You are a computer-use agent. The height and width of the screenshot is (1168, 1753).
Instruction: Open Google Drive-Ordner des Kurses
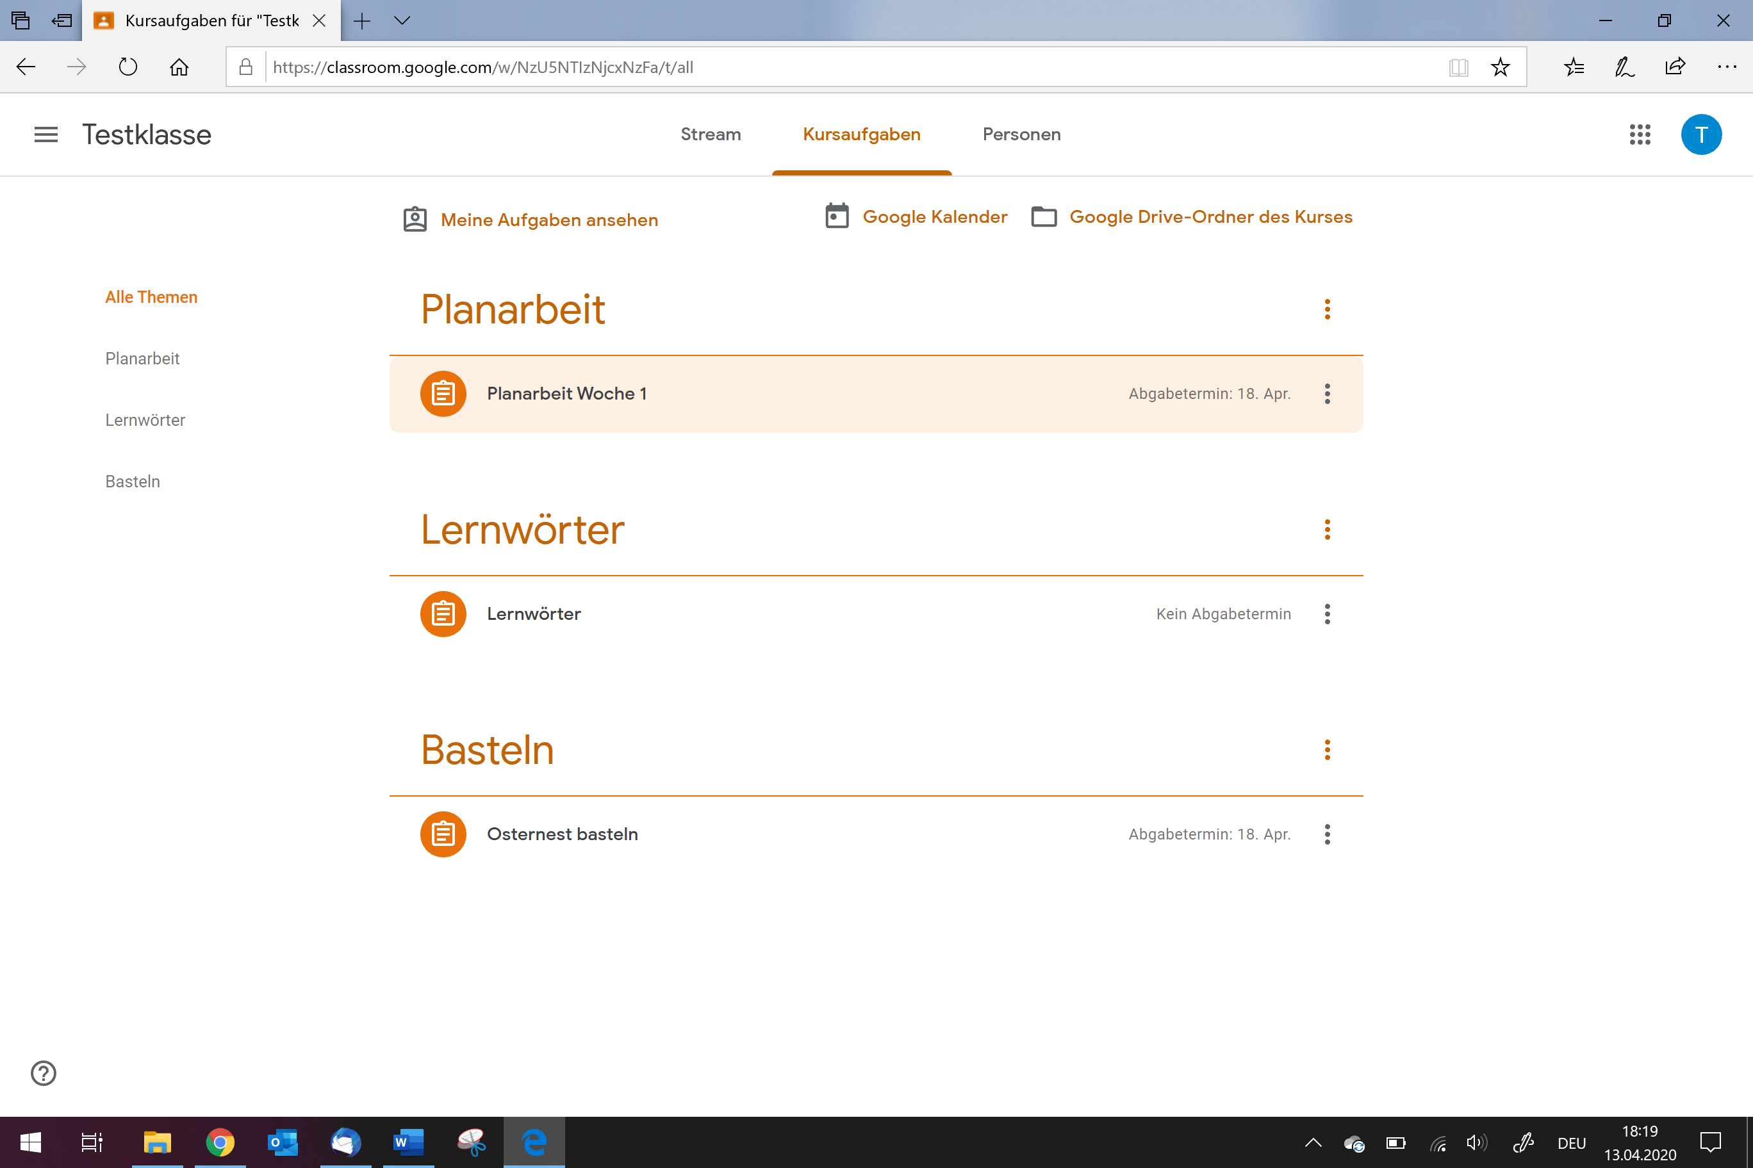coord(1210,217)
